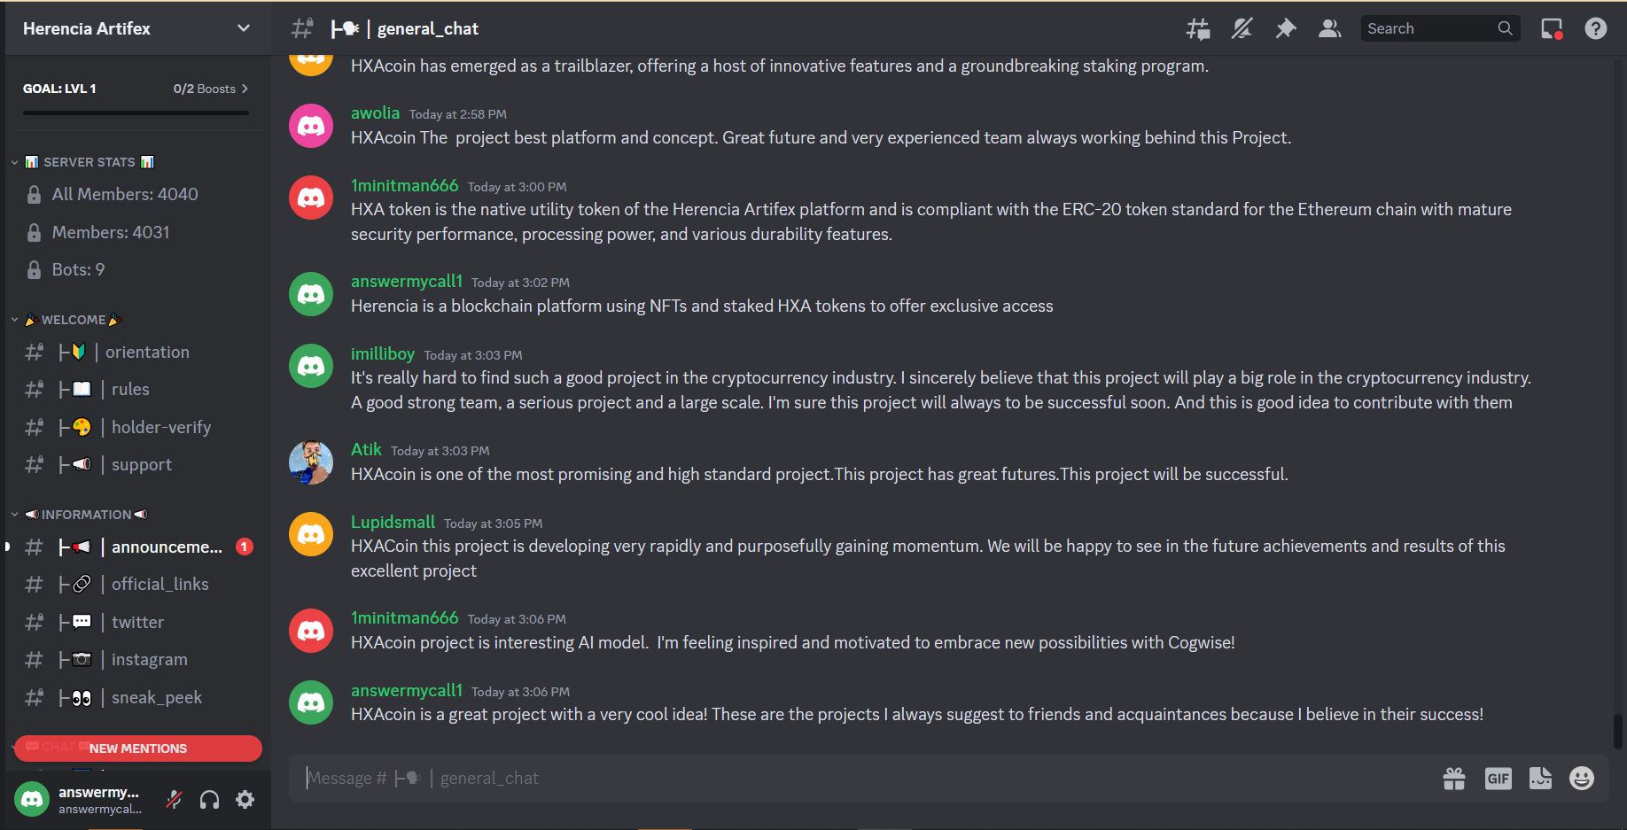Collapse the WELCOME category
This screenshot has height=830, width=1627.
click(x=69, y=320)
